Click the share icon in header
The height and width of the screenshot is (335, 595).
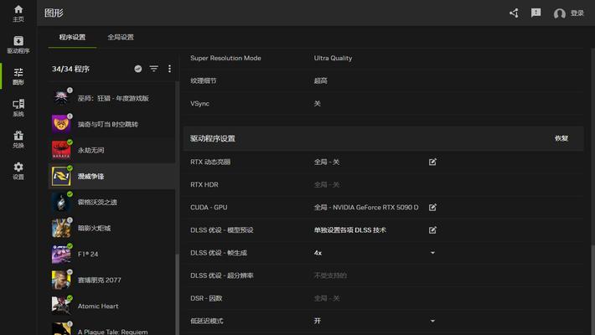pyautogui.click(x=515, y=13)
